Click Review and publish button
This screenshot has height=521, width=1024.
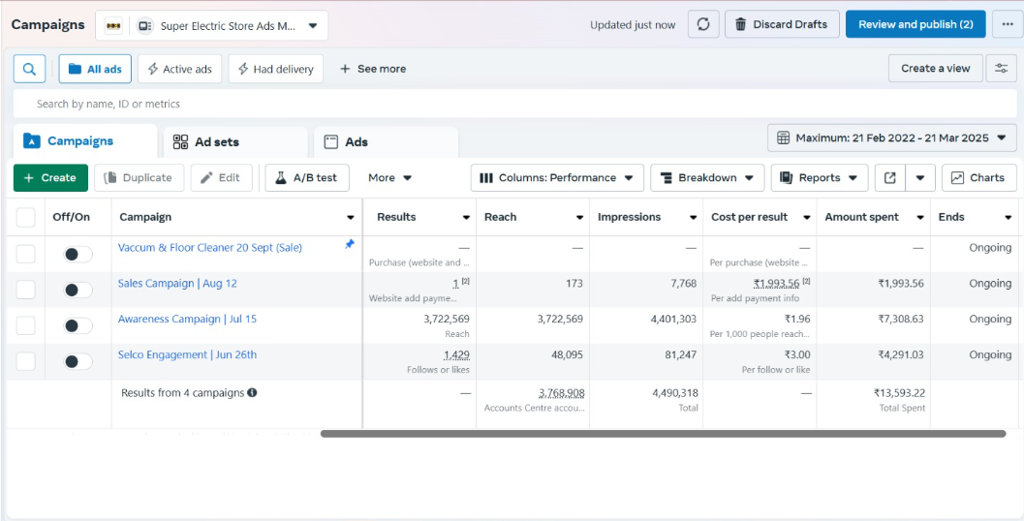[915, 24]
